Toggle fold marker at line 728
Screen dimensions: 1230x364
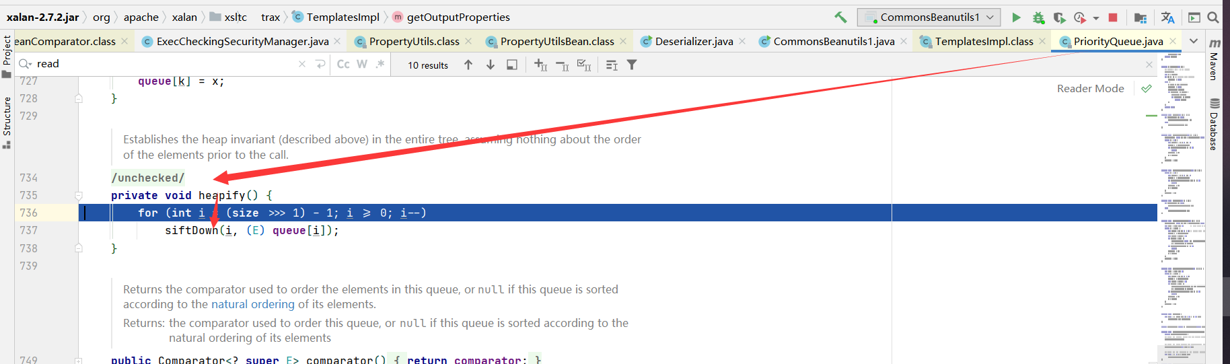click(x=79, y=99)
